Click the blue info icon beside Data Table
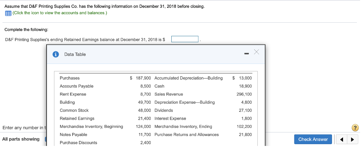The height and width of the screenshot is (147, 364). tap(55, 54)
